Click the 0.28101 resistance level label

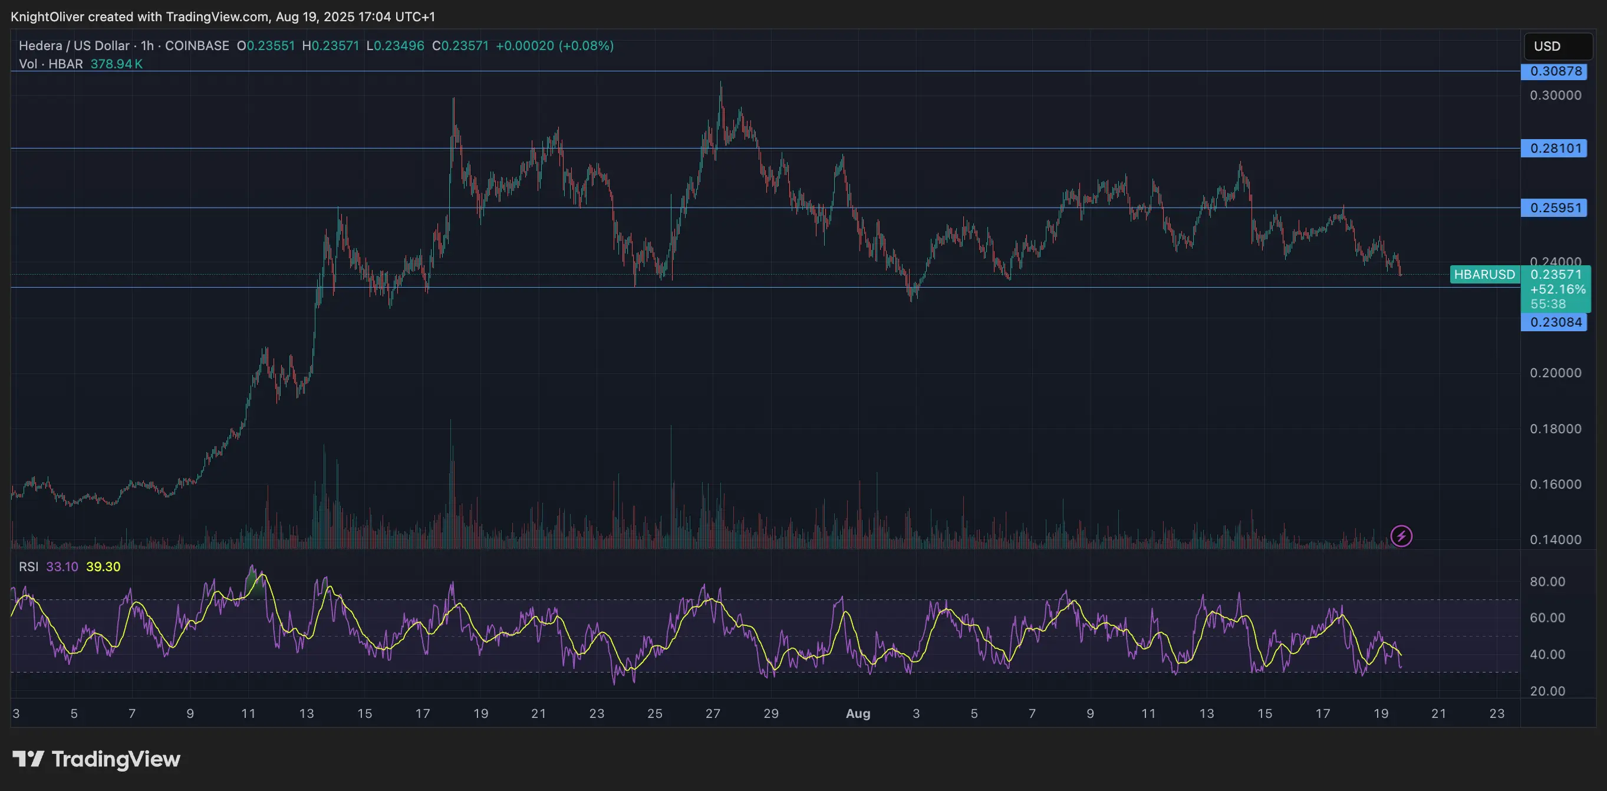[1556, 148]
